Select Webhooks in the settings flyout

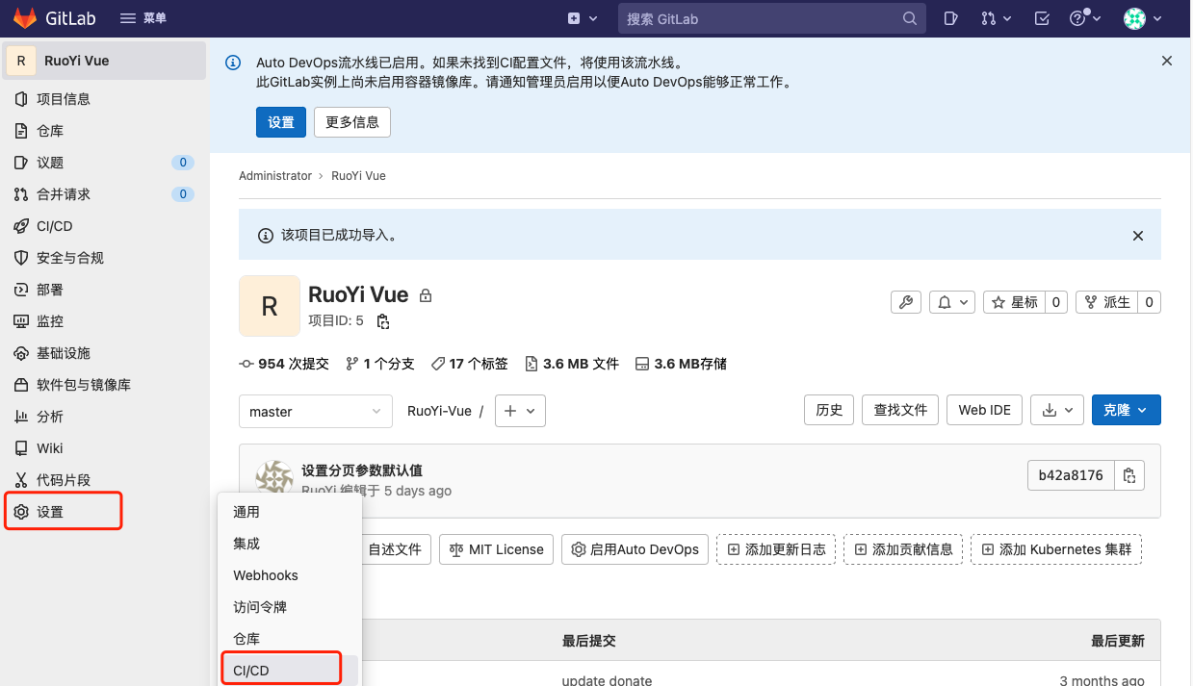(x=289, y=575)
